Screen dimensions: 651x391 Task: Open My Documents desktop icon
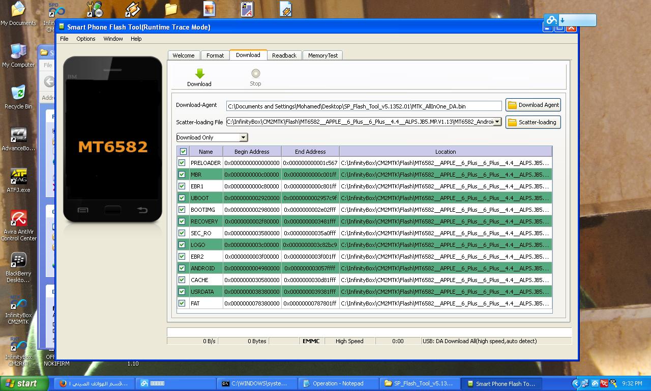click(18, 9)
